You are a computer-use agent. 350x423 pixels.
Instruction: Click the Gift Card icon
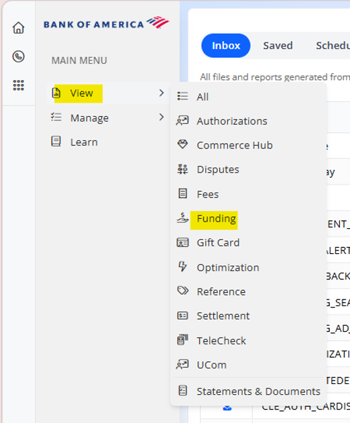tap(182, 242)
